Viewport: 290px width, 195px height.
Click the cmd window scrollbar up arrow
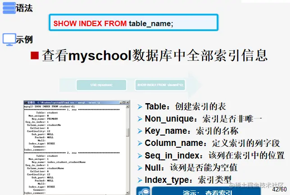(x=127, y=107)
